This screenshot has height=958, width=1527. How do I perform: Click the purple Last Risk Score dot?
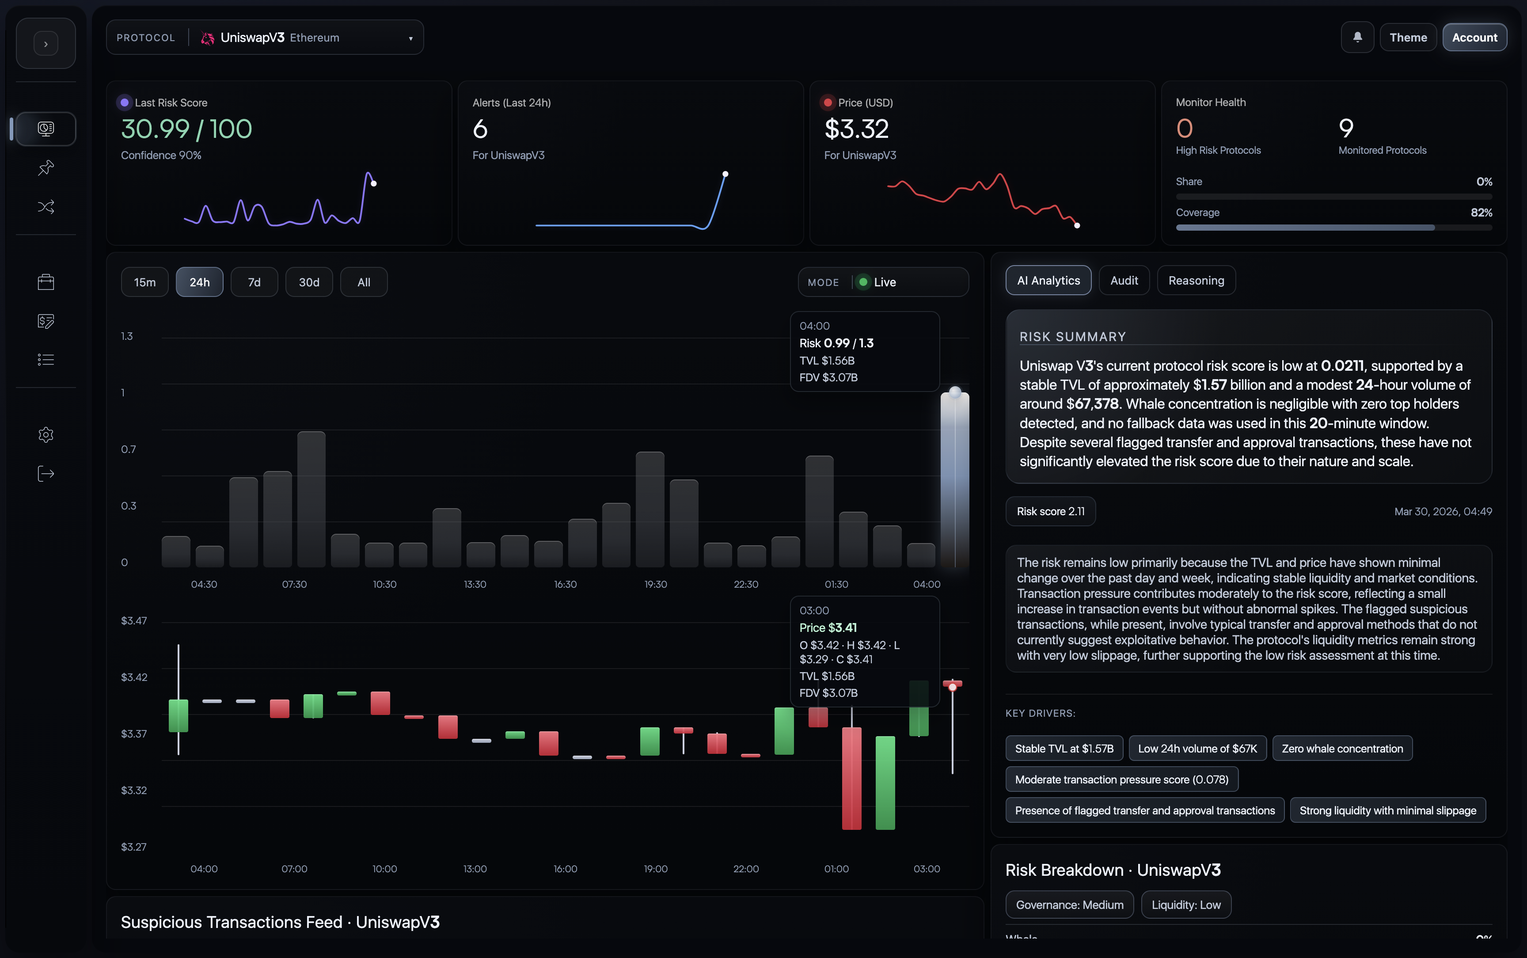pos(124,103)
